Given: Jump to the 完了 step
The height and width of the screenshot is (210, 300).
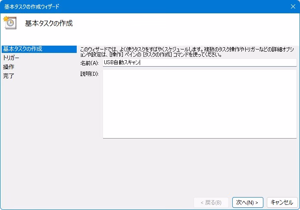Looking at the screenshot, I should [9, 76].
